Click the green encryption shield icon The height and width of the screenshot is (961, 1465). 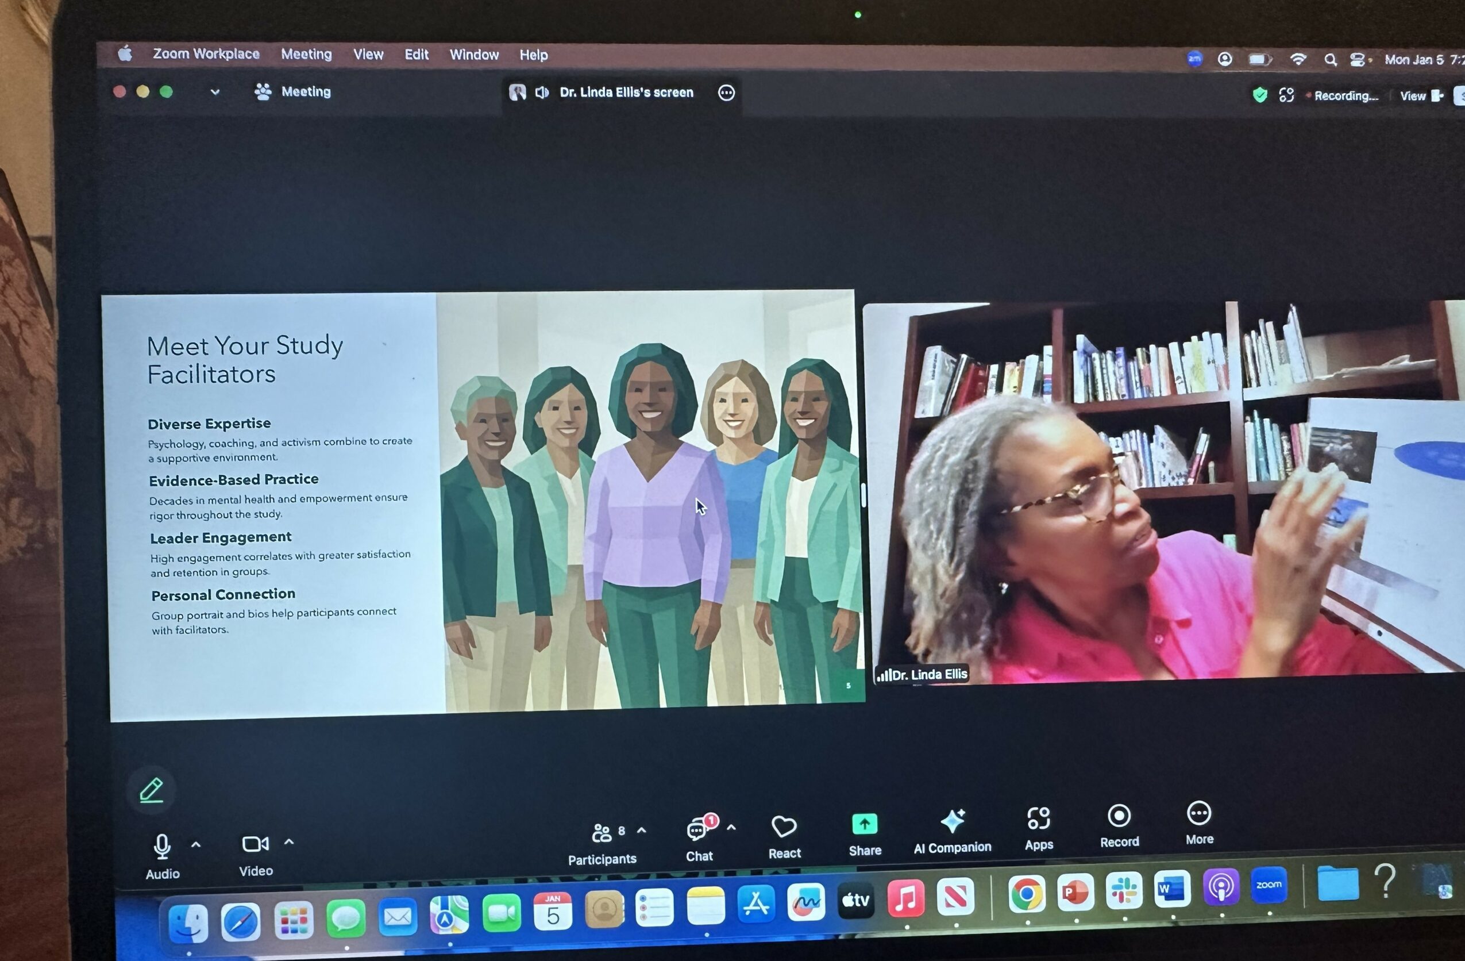point(1259,95)
